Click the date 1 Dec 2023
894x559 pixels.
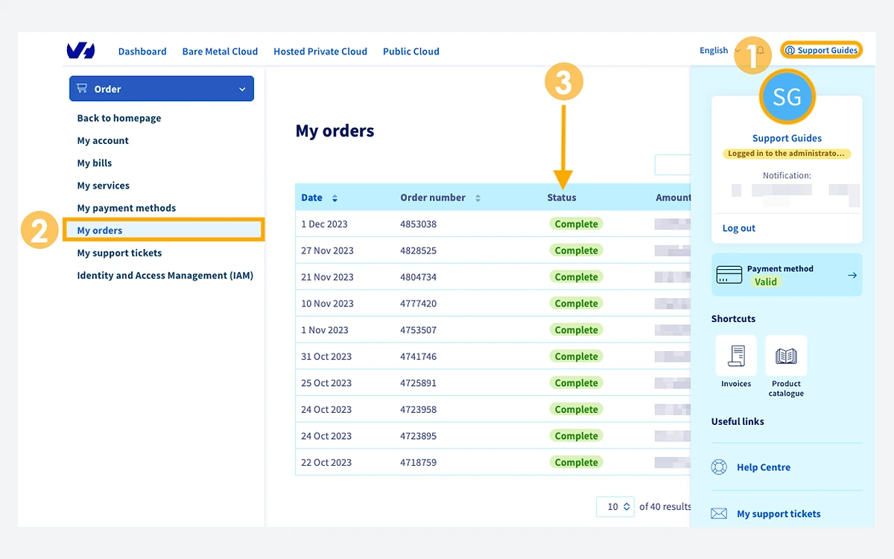coord(324,224)
